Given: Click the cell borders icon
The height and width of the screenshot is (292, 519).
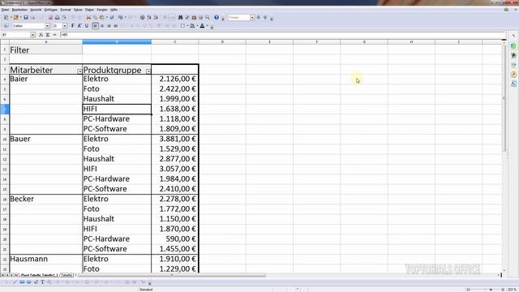Looking at the screenshot, I should tap(182, 26).
